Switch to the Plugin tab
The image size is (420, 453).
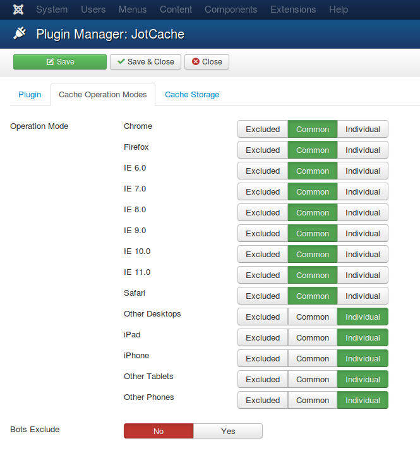(30, 95)
